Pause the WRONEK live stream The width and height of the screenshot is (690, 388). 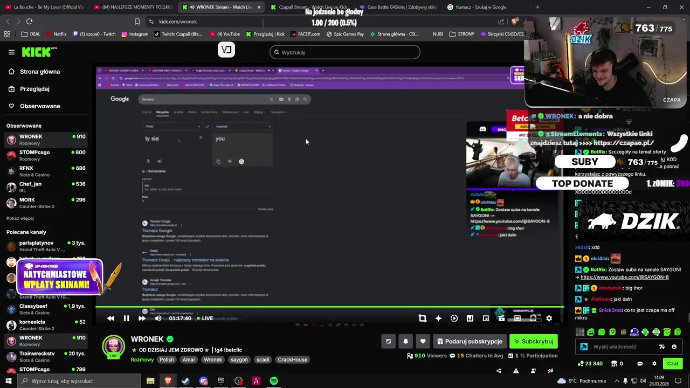[126, 318]
